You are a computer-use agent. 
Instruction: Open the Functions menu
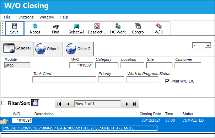25,17
